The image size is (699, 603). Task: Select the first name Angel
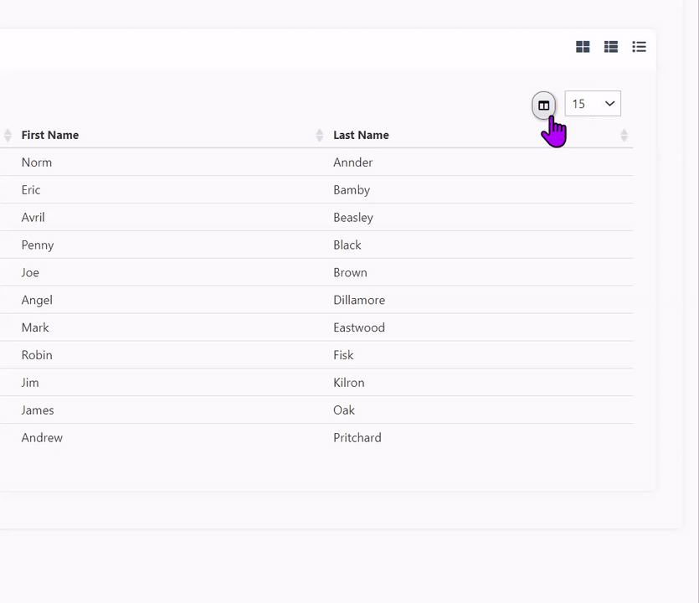pos(37,300)
